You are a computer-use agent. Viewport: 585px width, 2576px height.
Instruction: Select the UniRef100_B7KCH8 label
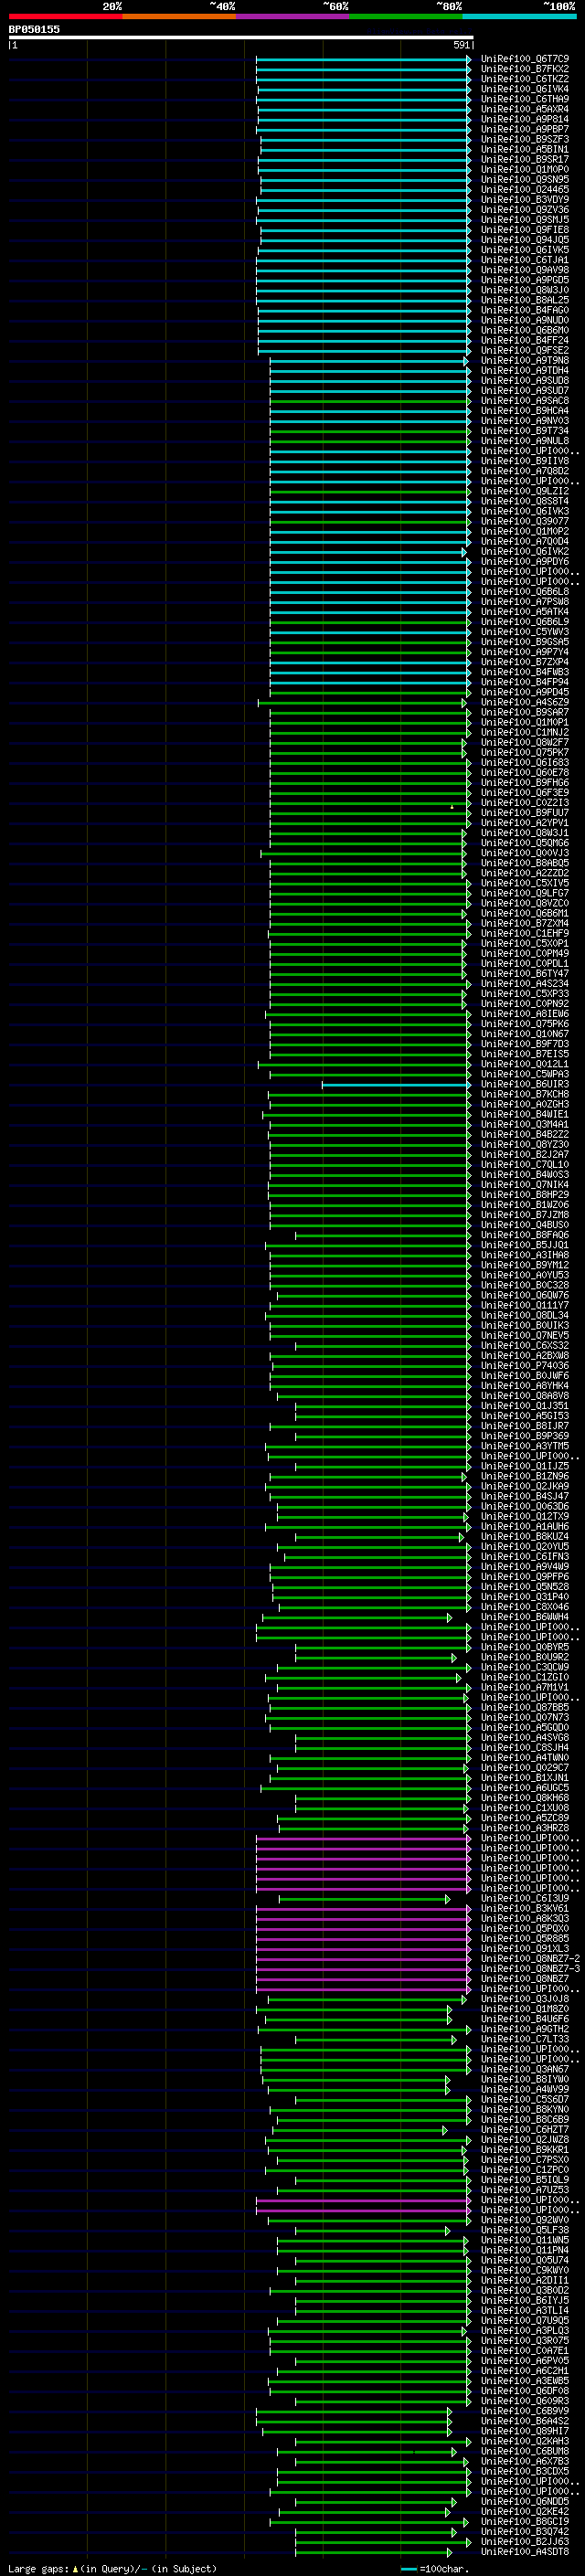tap(525, 1095)
